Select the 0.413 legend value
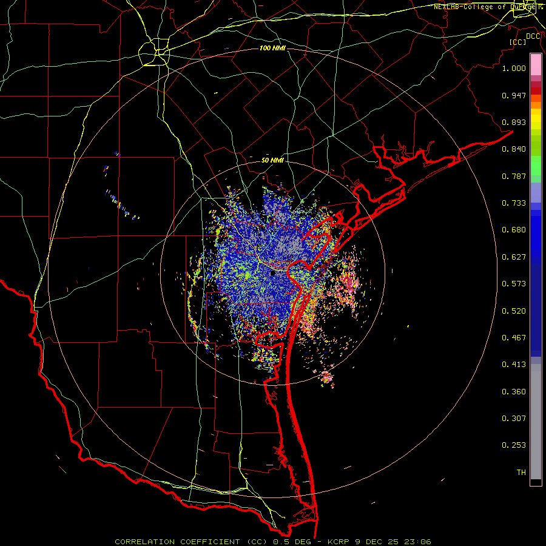 point(514,365)
